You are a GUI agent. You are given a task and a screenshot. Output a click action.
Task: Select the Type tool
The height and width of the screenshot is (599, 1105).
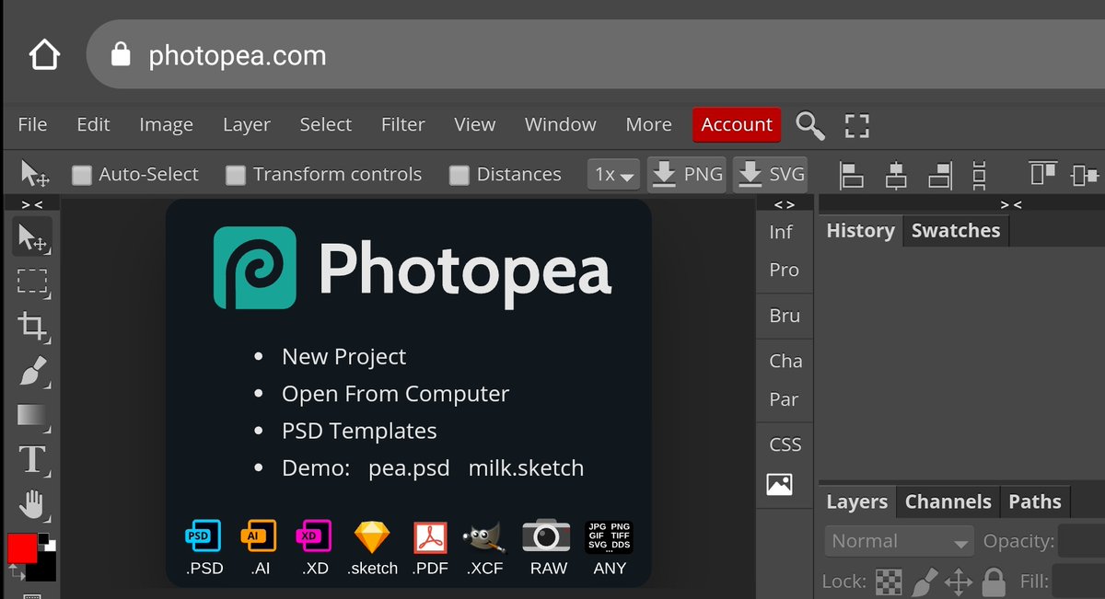click(x=33, y=458)
